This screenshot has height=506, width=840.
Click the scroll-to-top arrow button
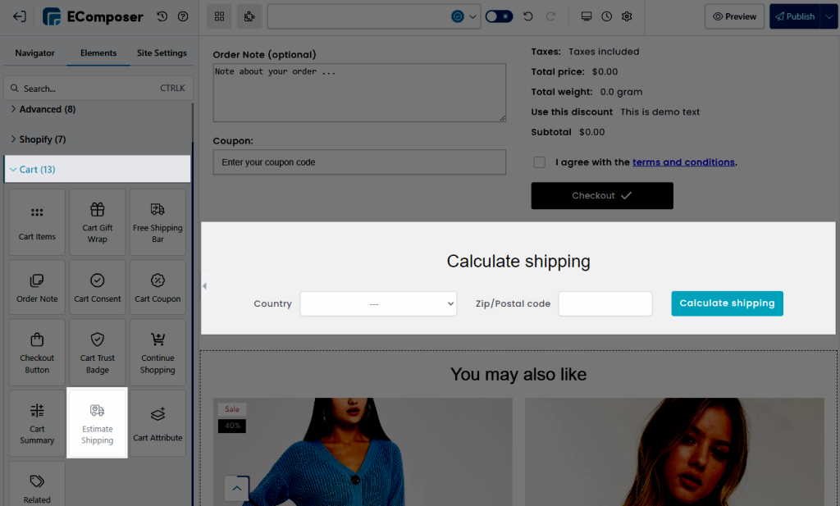[x=237, y=488]
